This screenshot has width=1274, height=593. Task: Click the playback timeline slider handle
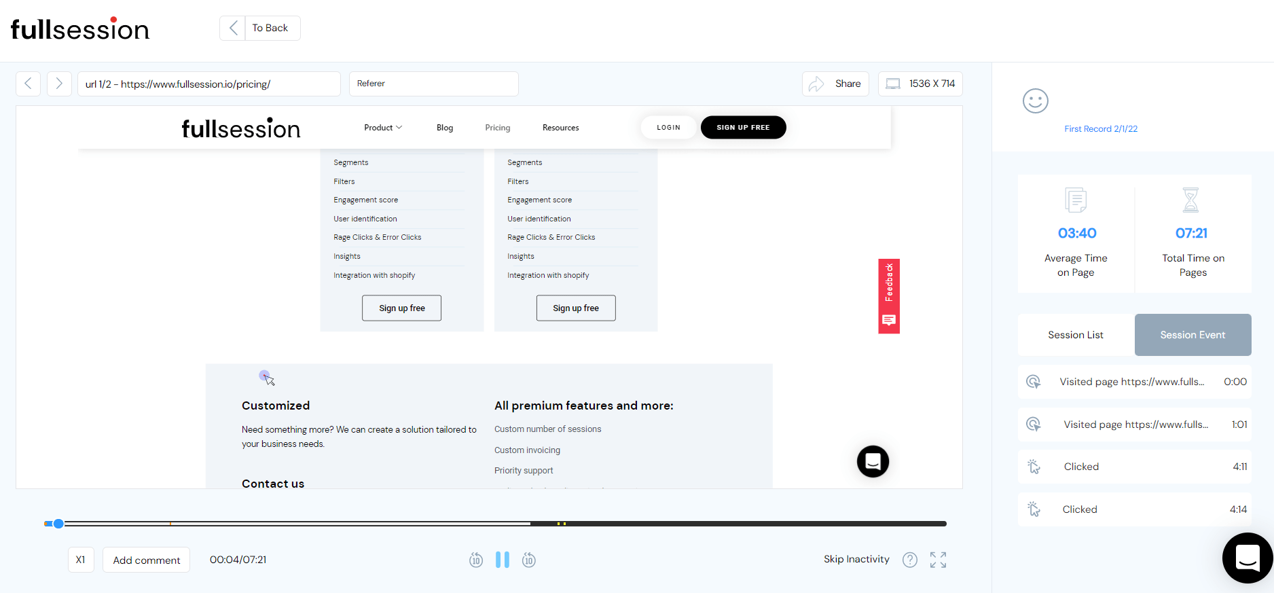pyautogui.click(x=58, y=524)
